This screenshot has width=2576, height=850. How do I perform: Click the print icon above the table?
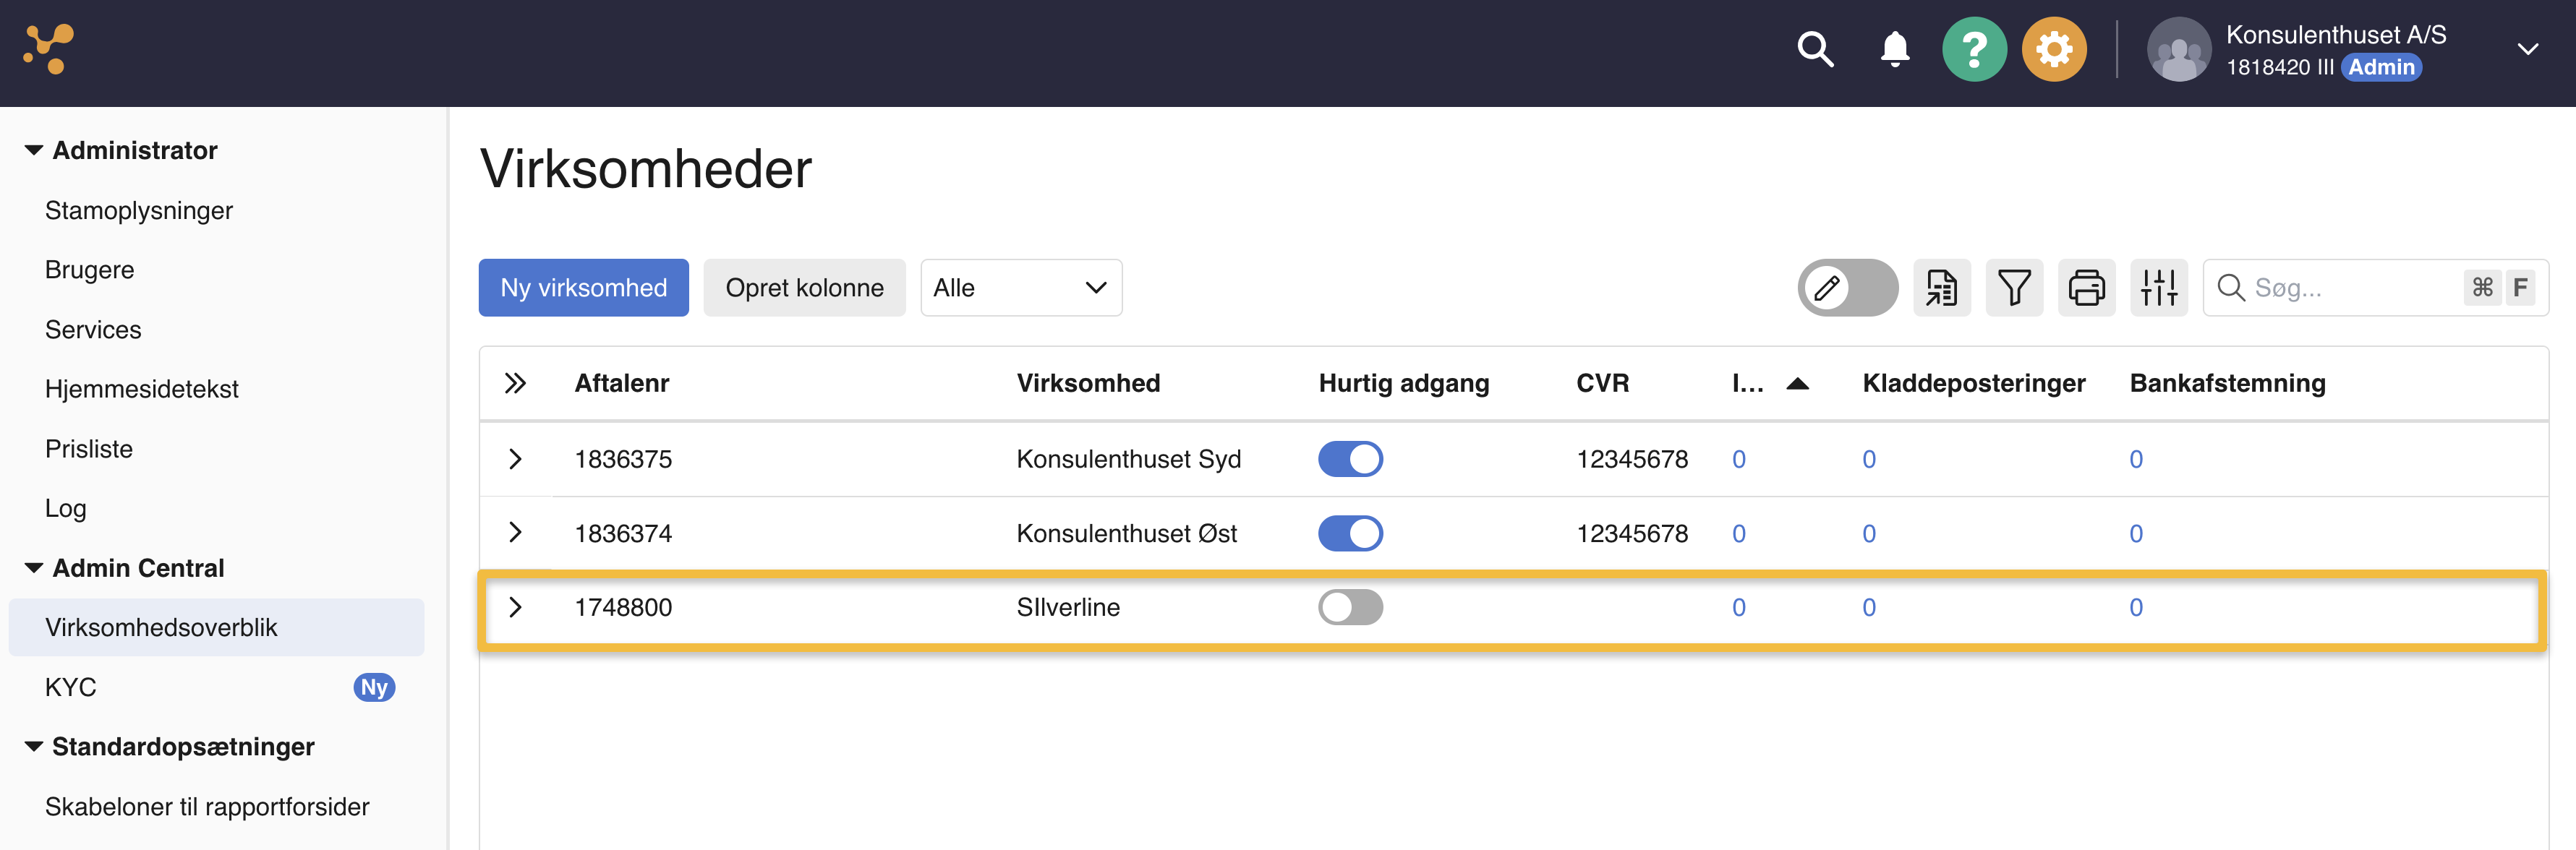[2086, 287]
